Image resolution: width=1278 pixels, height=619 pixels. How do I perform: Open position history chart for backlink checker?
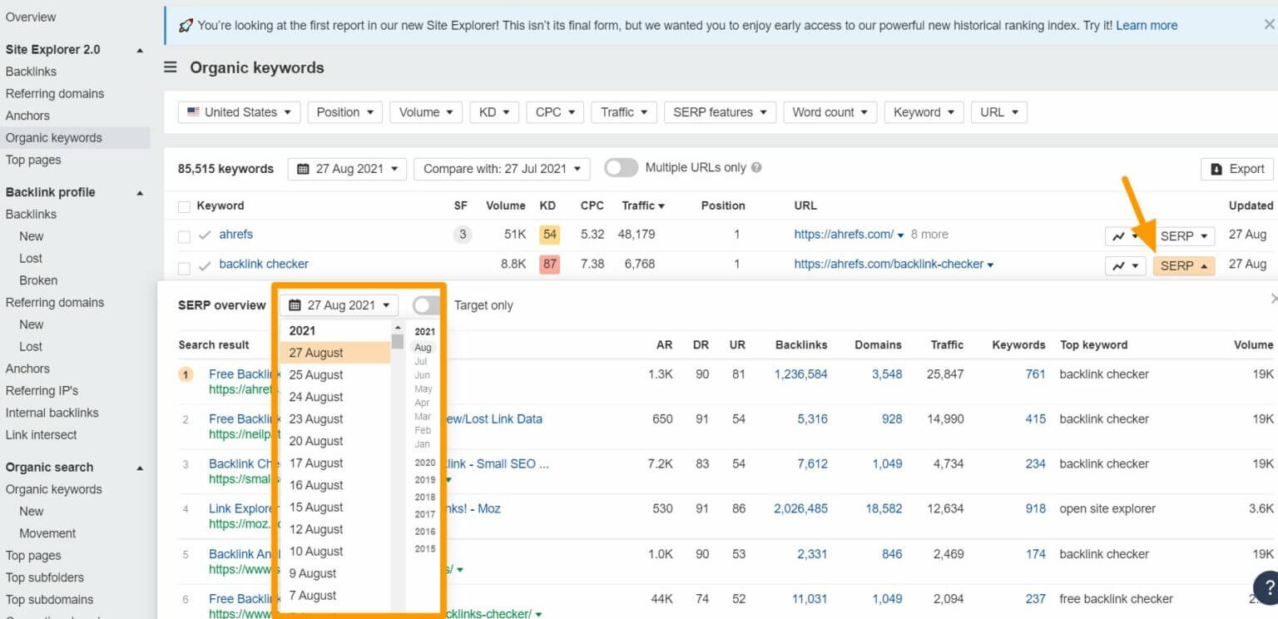tap(1125, 266)
